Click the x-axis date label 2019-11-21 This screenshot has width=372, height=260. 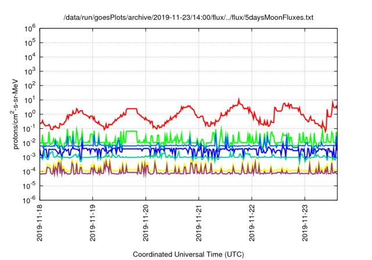click(199, 223)
